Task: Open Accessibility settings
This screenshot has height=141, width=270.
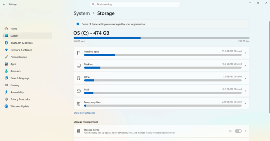Action: (27, 92)
